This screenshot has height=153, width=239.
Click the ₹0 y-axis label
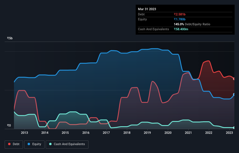tap(9, 125)
